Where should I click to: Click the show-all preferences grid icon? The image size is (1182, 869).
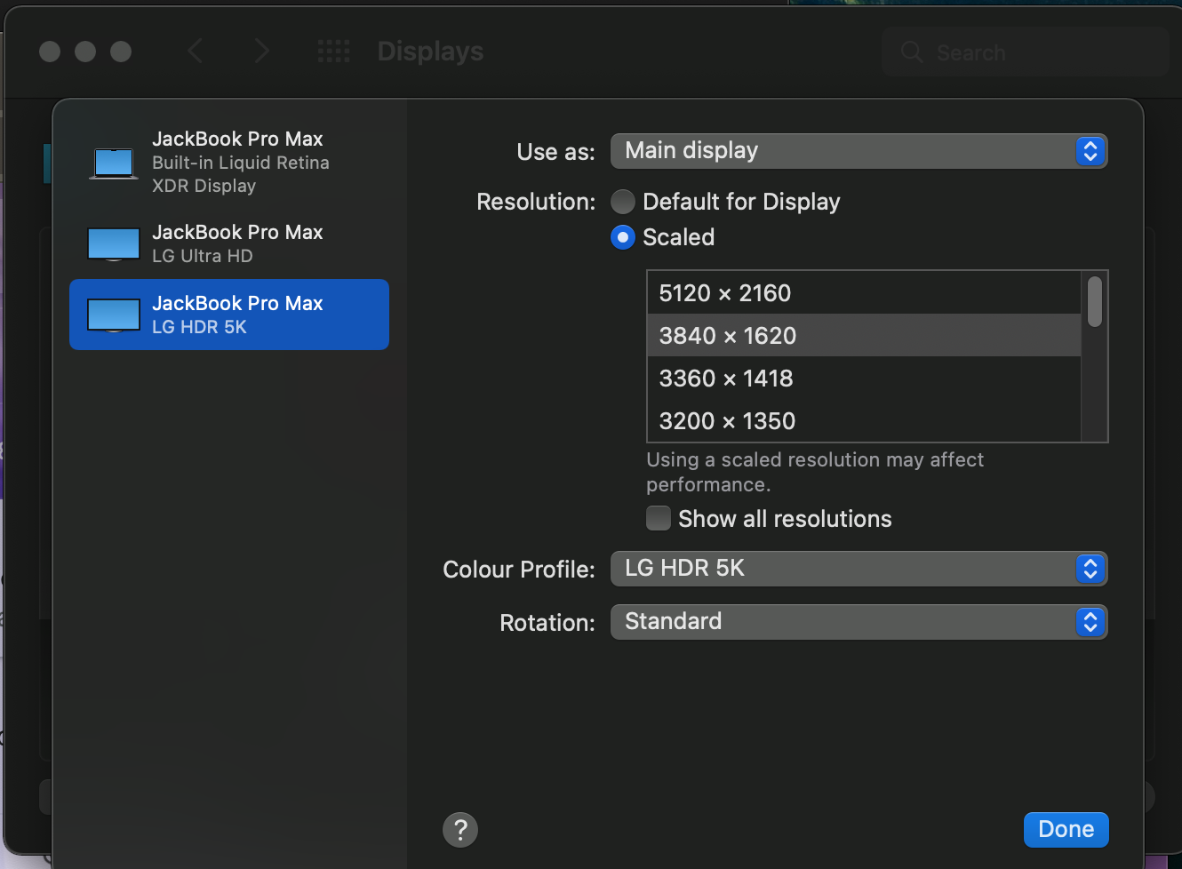tap(334, 52)
